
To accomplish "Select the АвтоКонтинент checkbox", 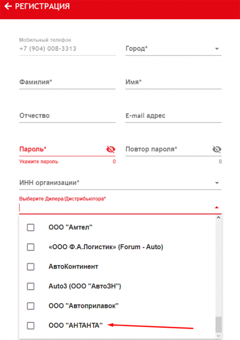I will click(x=31, y=267).
